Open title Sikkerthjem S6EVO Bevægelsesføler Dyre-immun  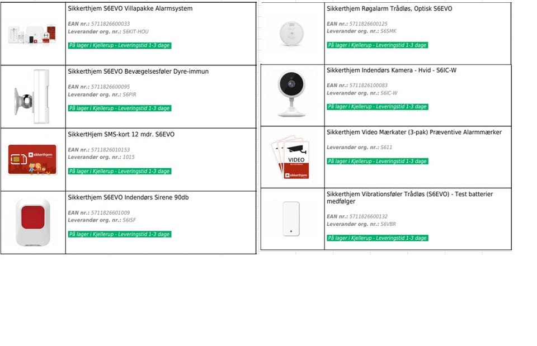point(138,72)
